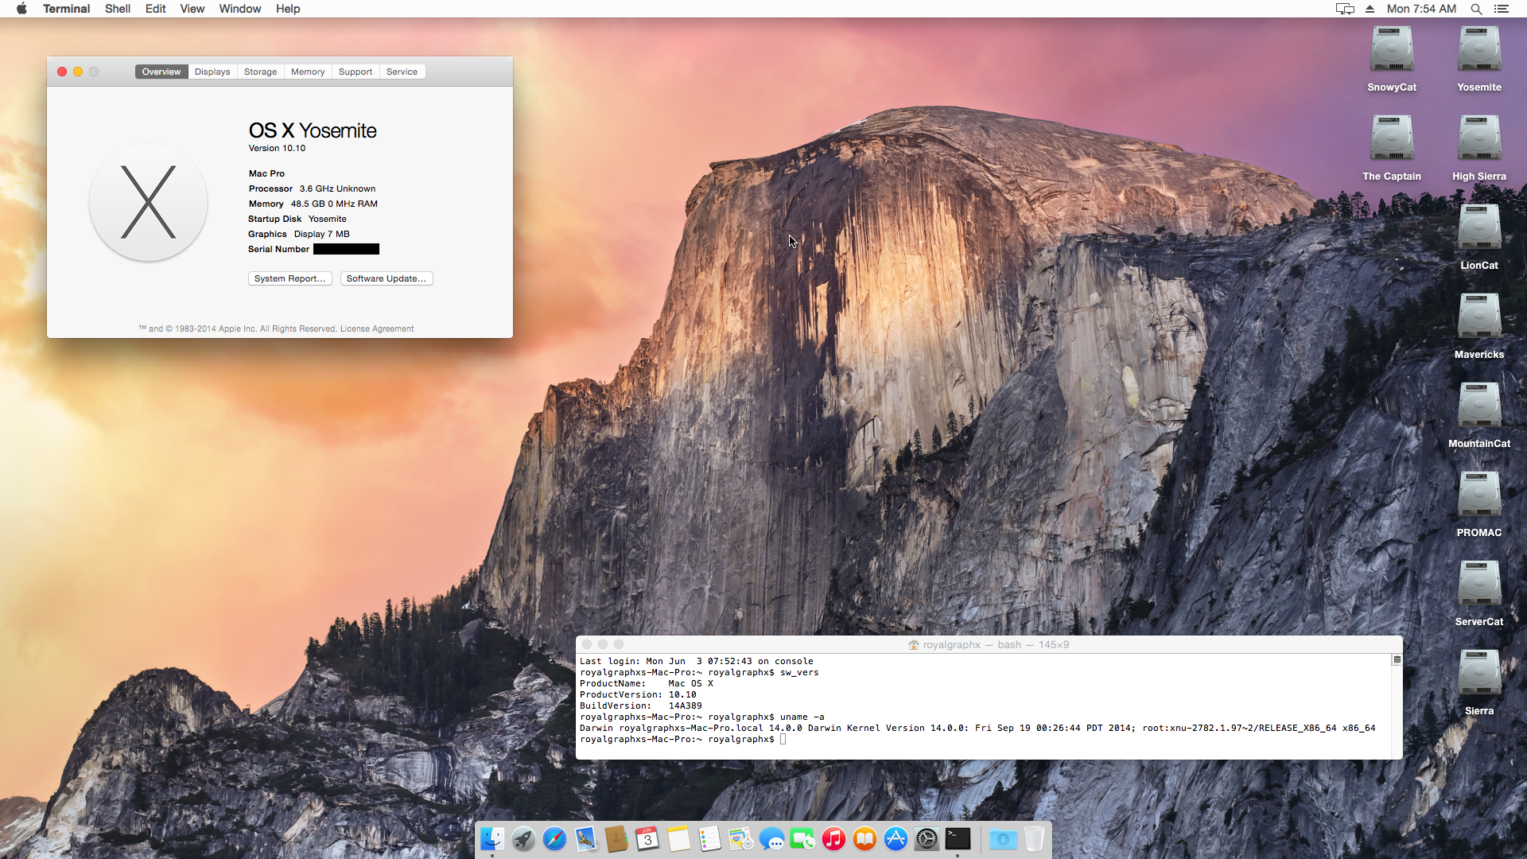Viewport: 1527px width, 859px height.
Task: Click the clock Mon 7:54 AM
Action: [x=1421, y=9]
